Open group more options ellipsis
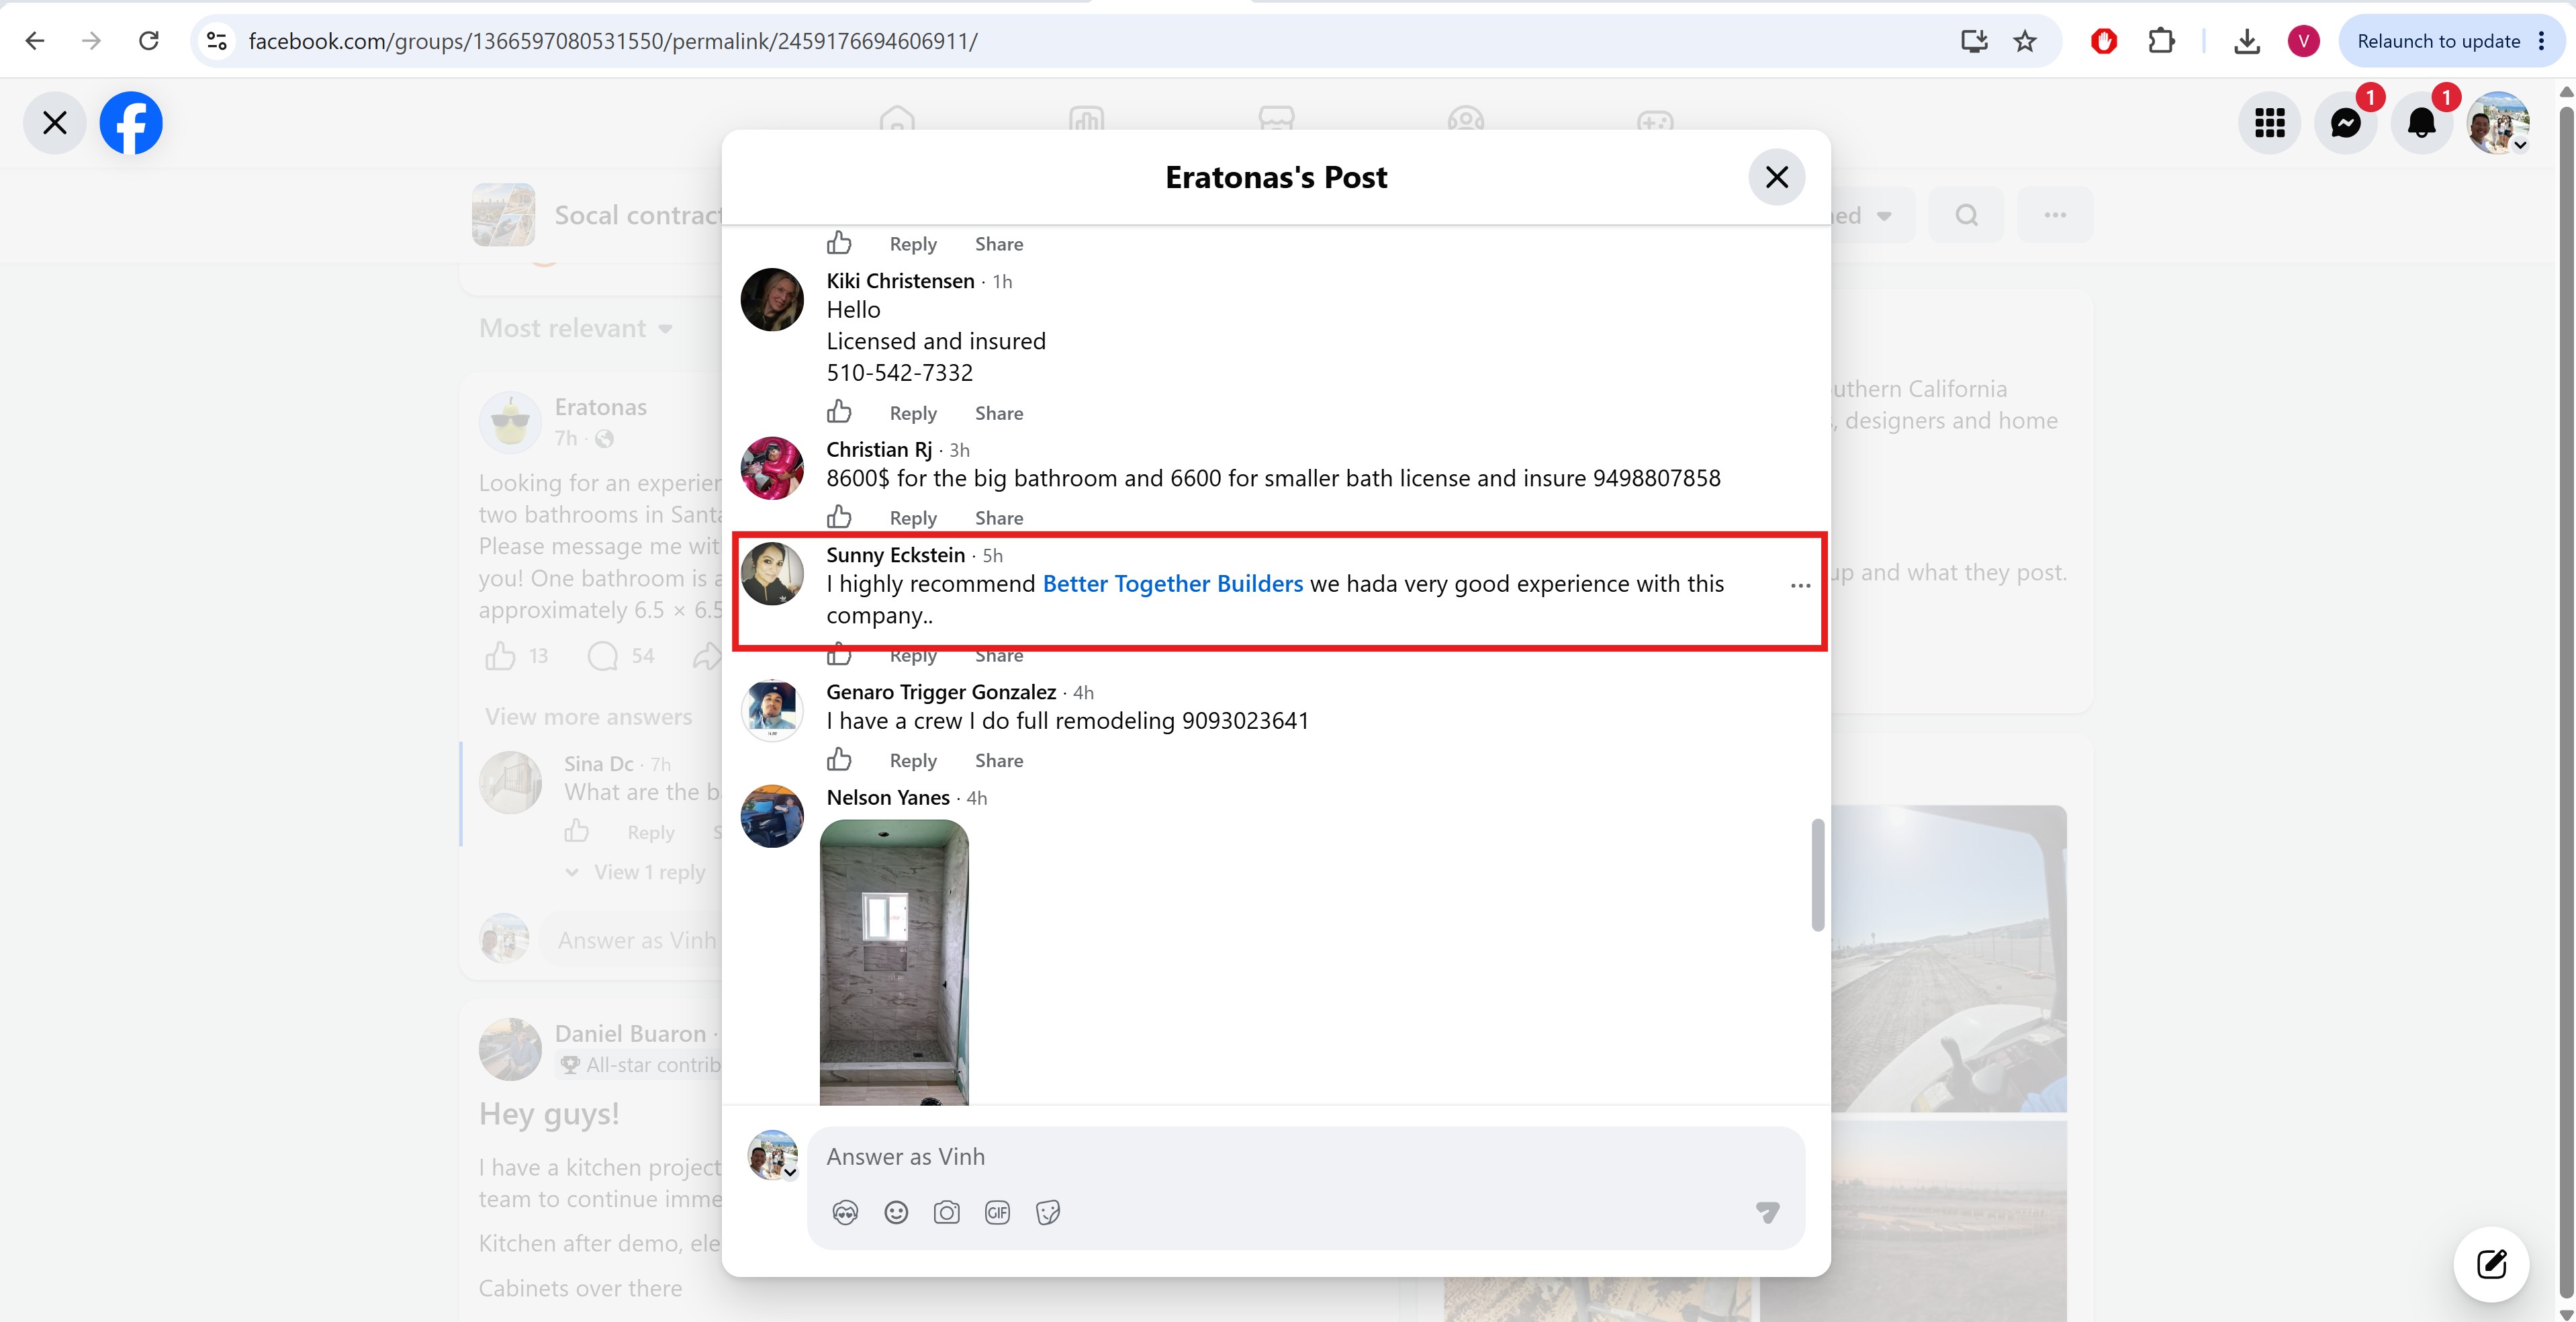The image size is (2576, 1322). (x=2055, y=215)
